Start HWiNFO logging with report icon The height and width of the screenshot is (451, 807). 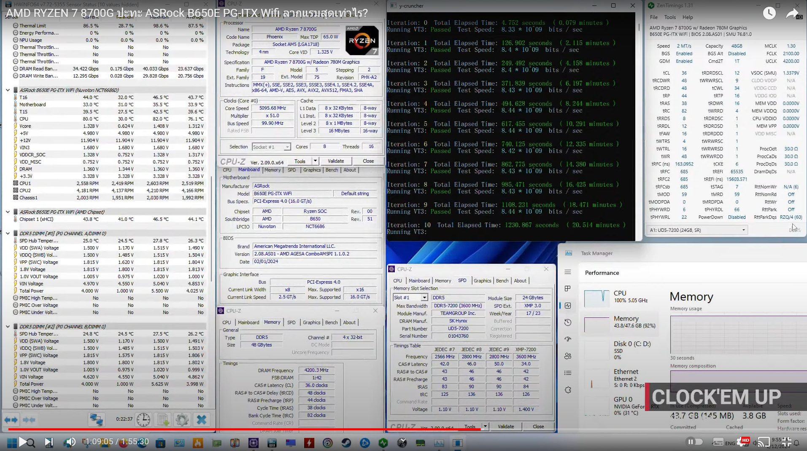[163, 420]
